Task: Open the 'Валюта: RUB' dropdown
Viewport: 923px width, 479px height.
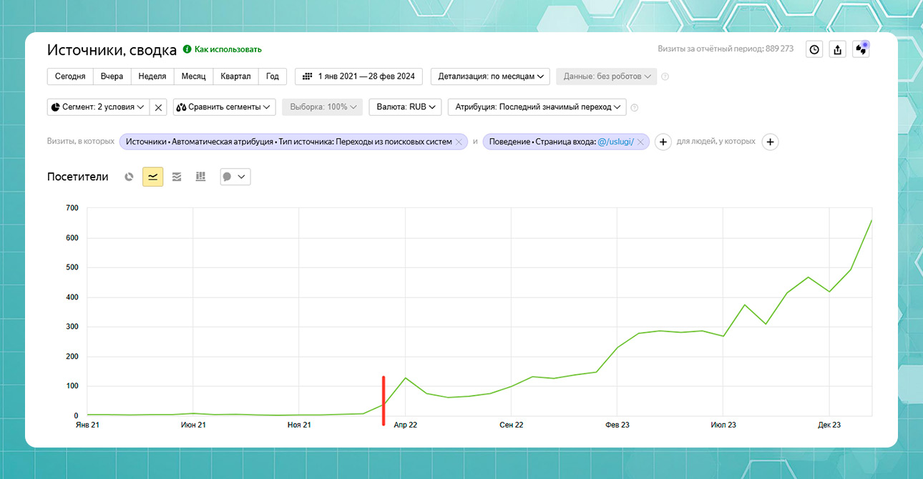Action: point(405,107)
